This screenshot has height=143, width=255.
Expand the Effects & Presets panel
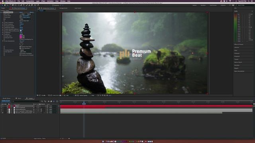(x=239, y=44)
